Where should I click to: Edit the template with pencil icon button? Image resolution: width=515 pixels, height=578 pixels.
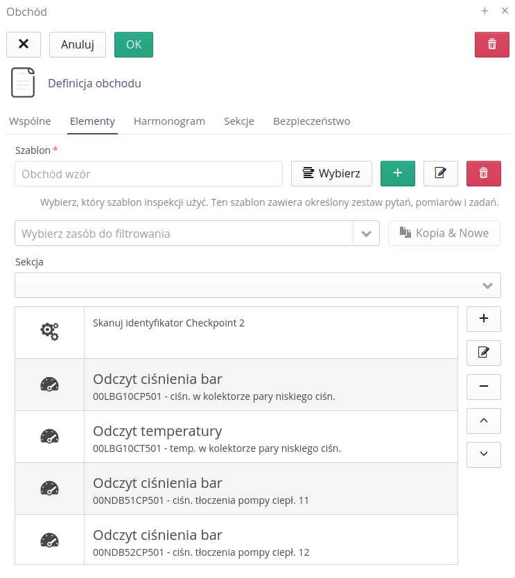point(440,173)
